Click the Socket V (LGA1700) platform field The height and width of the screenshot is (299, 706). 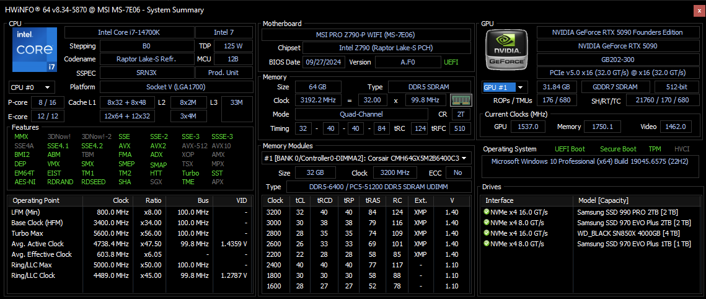(x=175, y=87)
